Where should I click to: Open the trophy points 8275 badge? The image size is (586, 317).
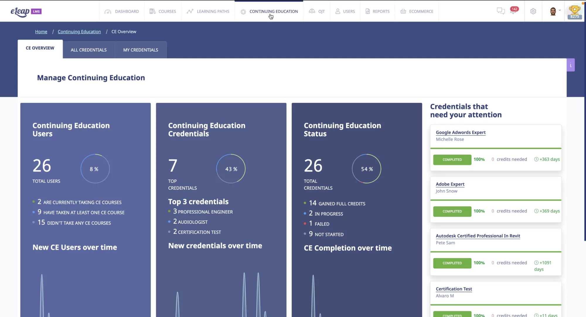tap(575, 12)
